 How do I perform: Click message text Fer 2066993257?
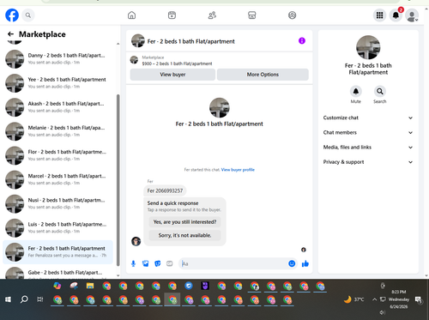[x=165, y=190]
